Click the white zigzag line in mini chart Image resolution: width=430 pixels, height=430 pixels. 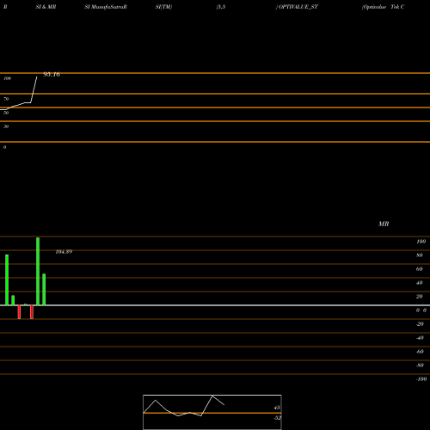[x=184, y=406]
